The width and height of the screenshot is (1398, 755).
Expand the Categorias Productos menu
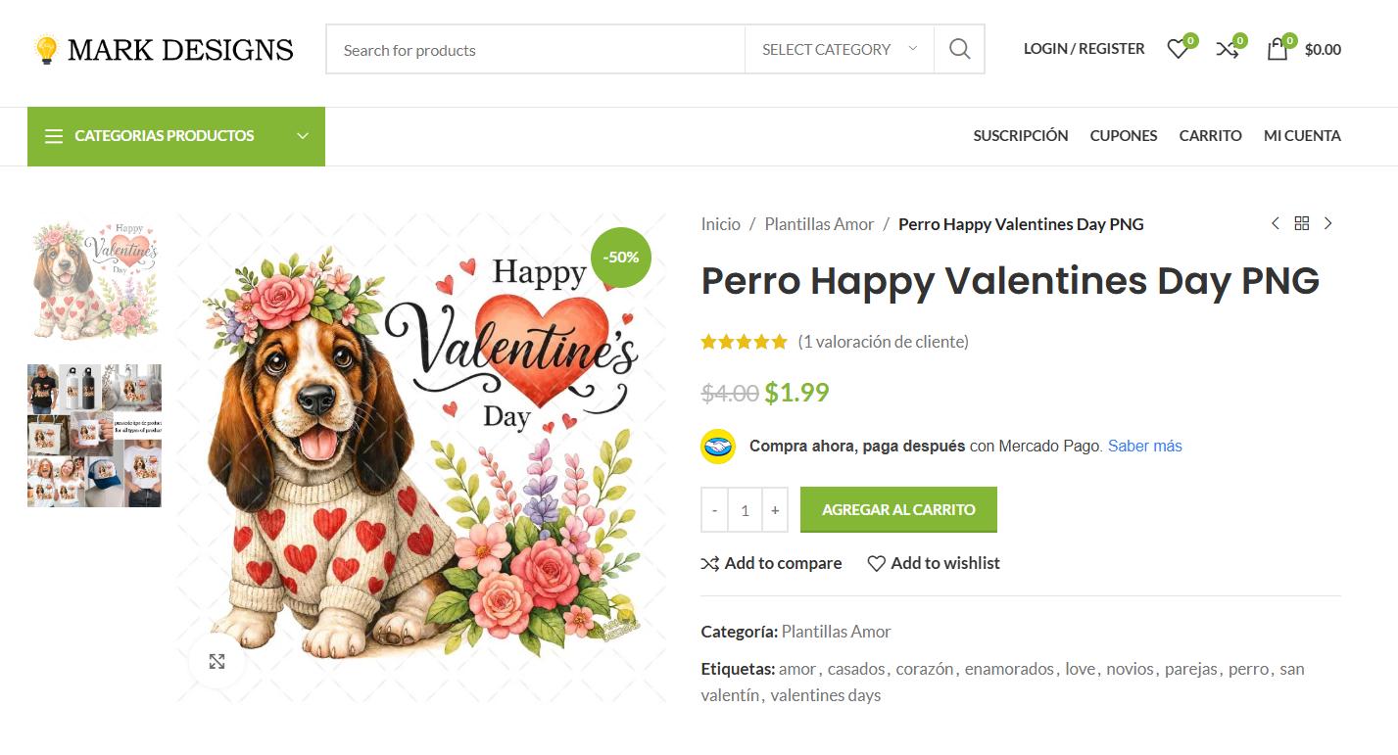(176, 136)
